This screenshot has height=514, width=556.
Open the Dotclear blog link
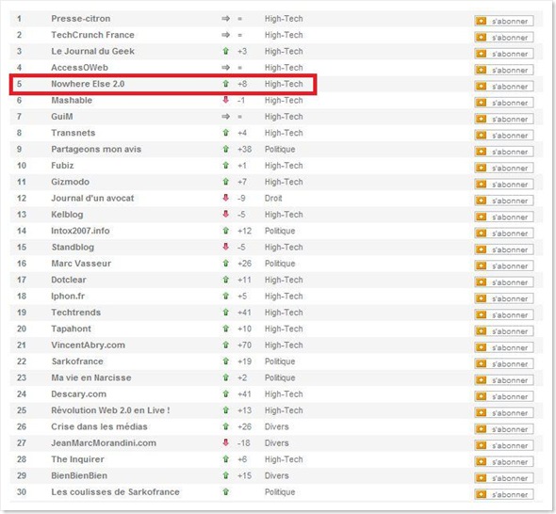click(x=69, y=280)
